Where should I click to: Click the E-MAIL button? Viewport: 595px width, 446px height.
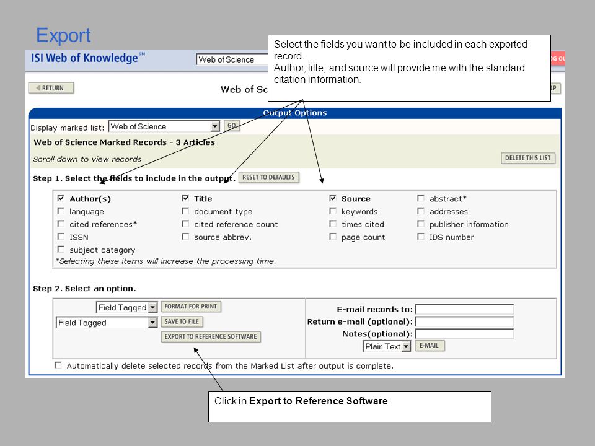click(x=429, y=346)
